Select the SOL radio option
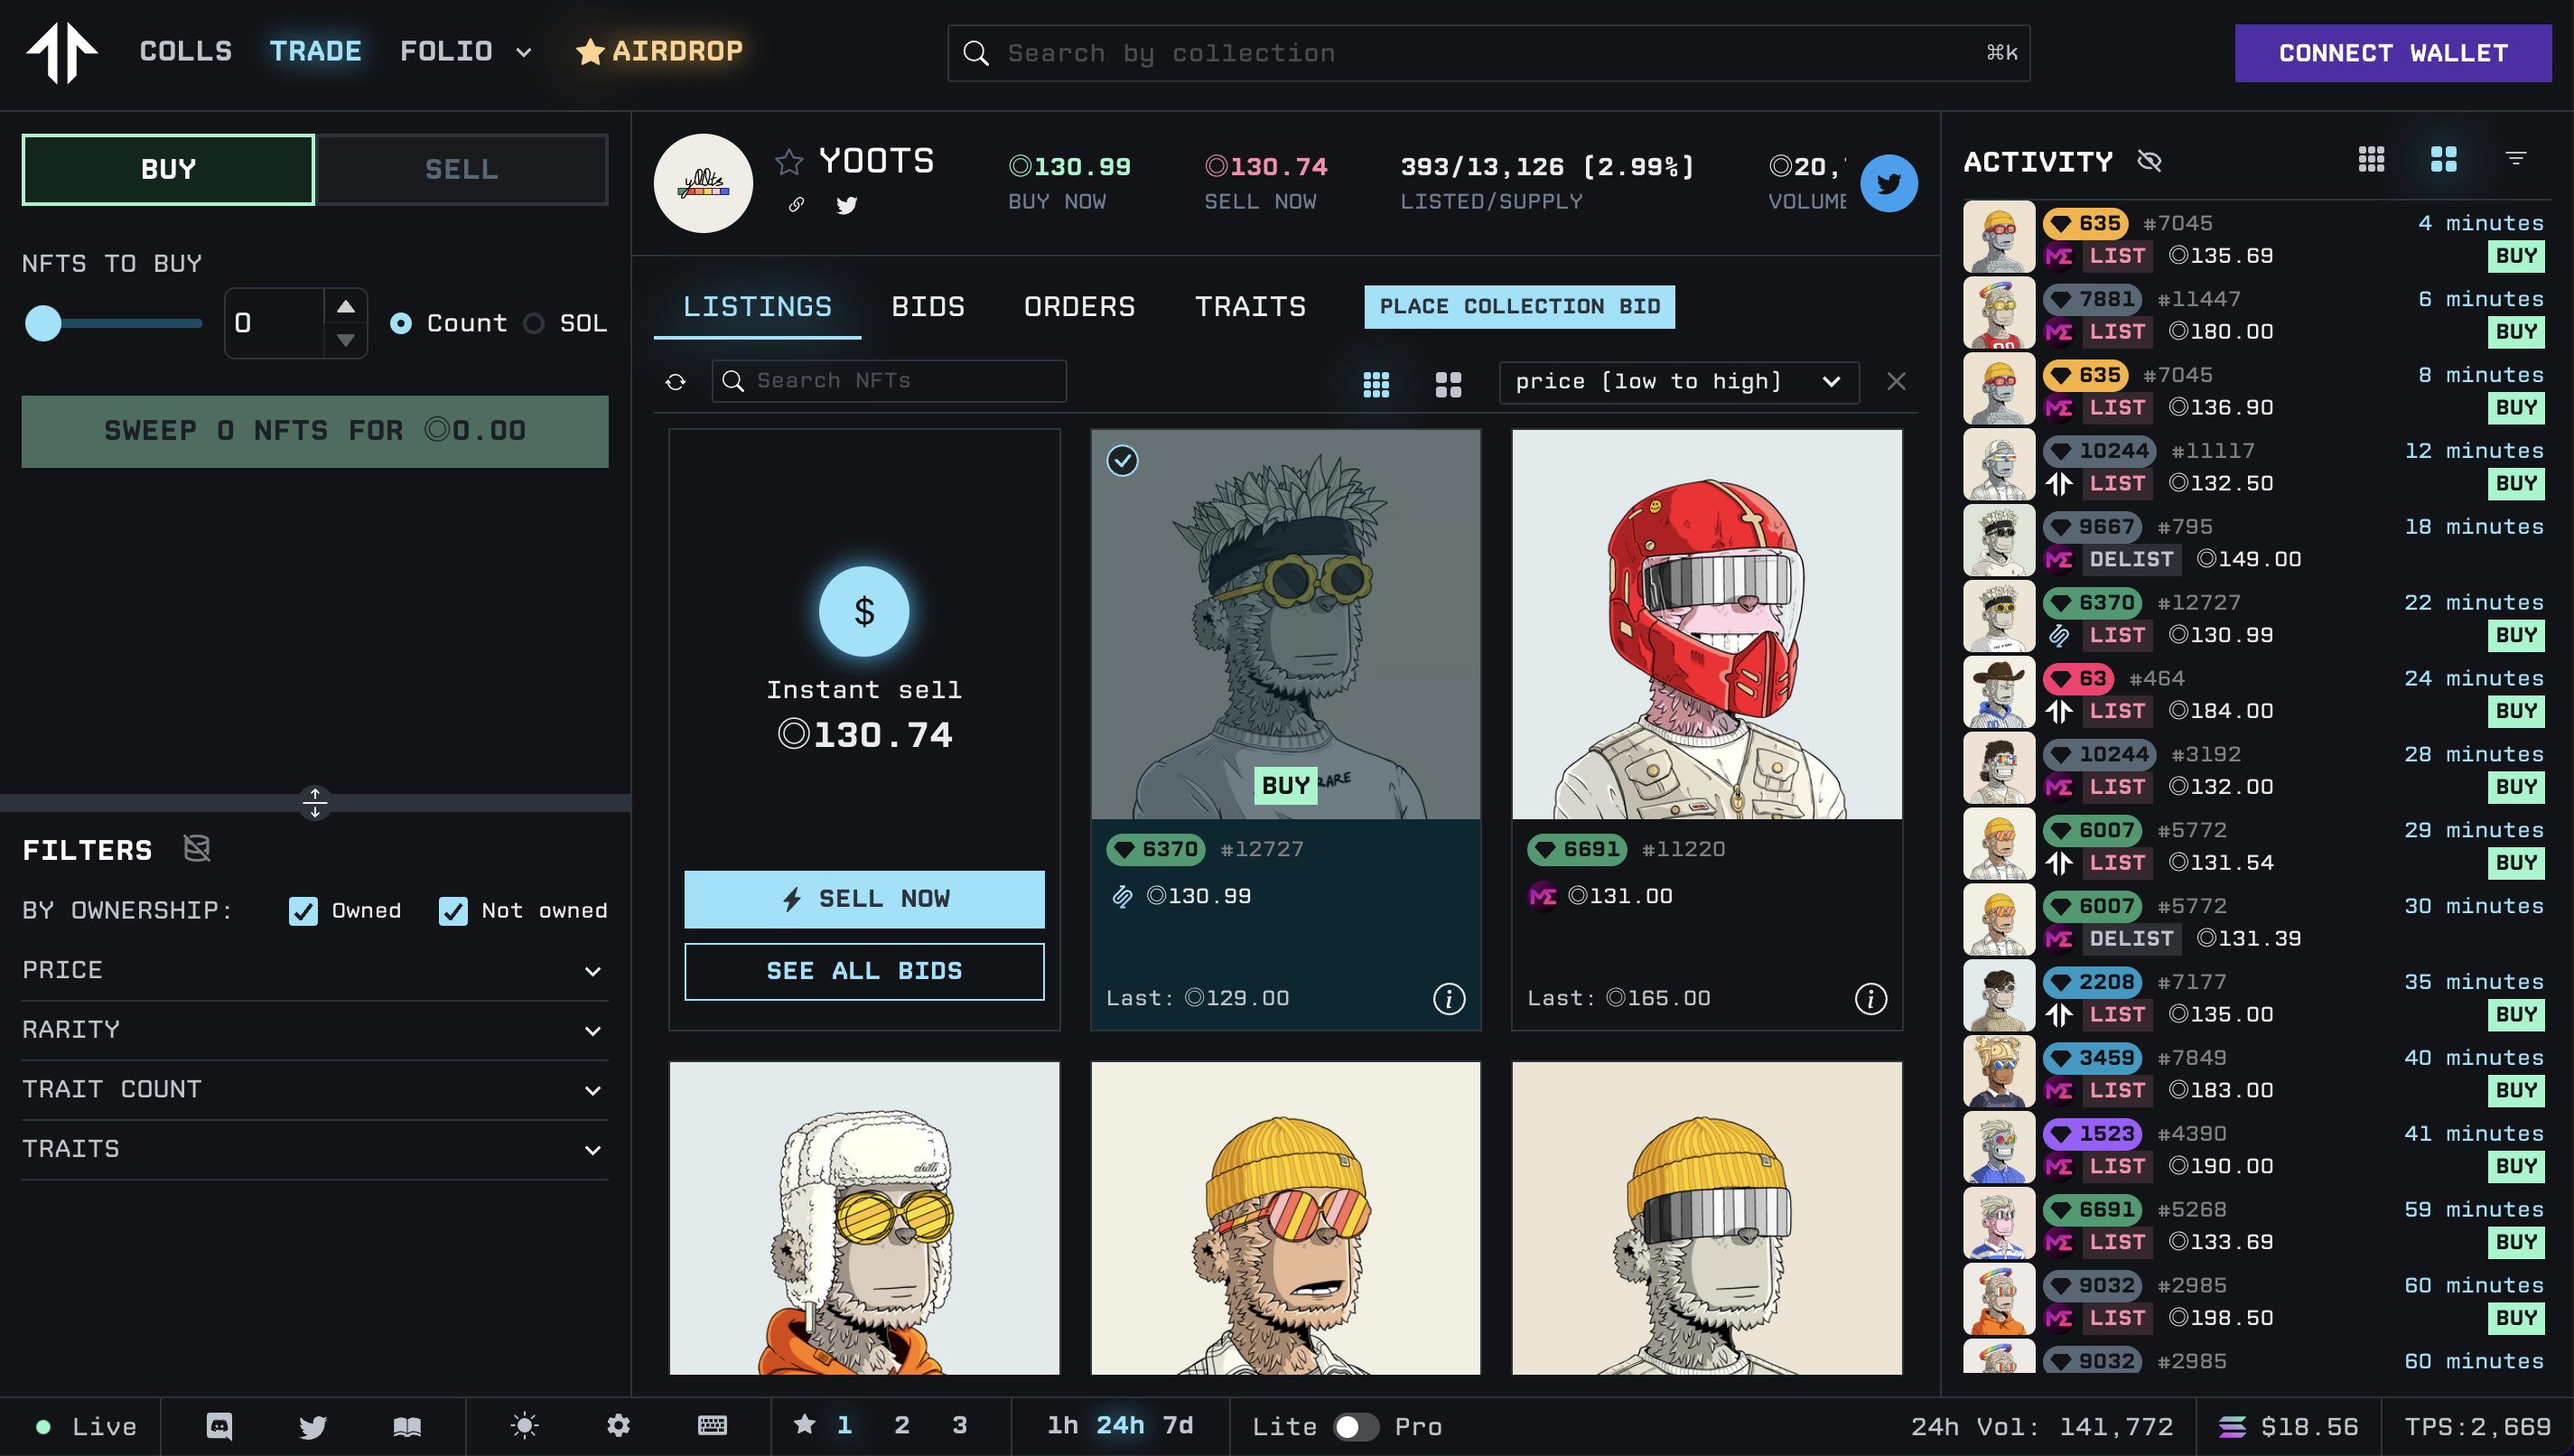The height and width of the screenshot is (1456, 2574). coord(534,323)
